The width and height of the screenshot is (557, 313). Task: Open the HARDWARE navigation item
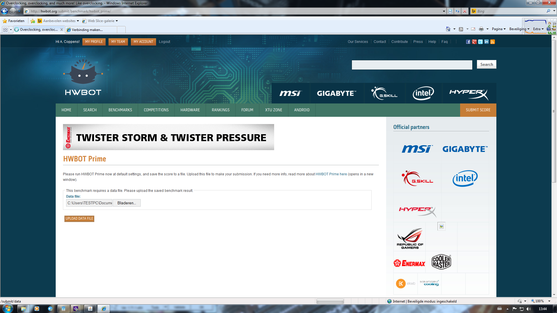coord(190,110)
